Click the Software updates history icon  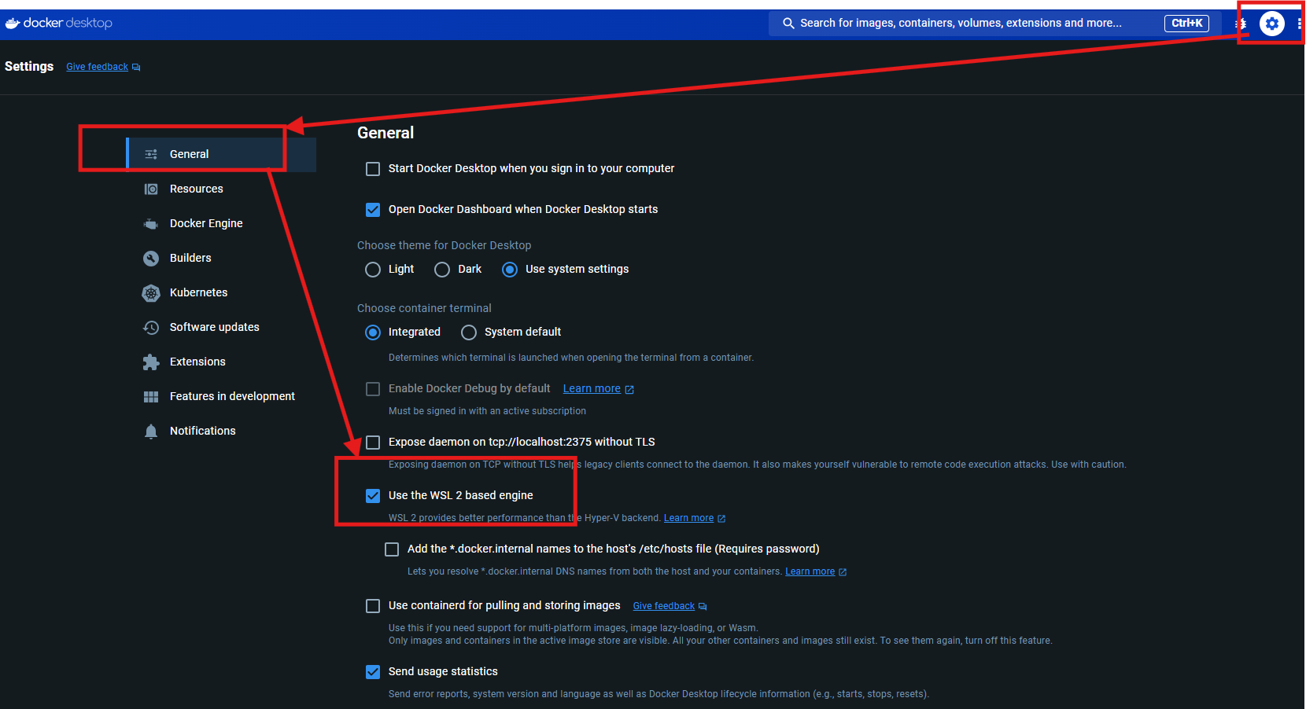click(151, 328)
